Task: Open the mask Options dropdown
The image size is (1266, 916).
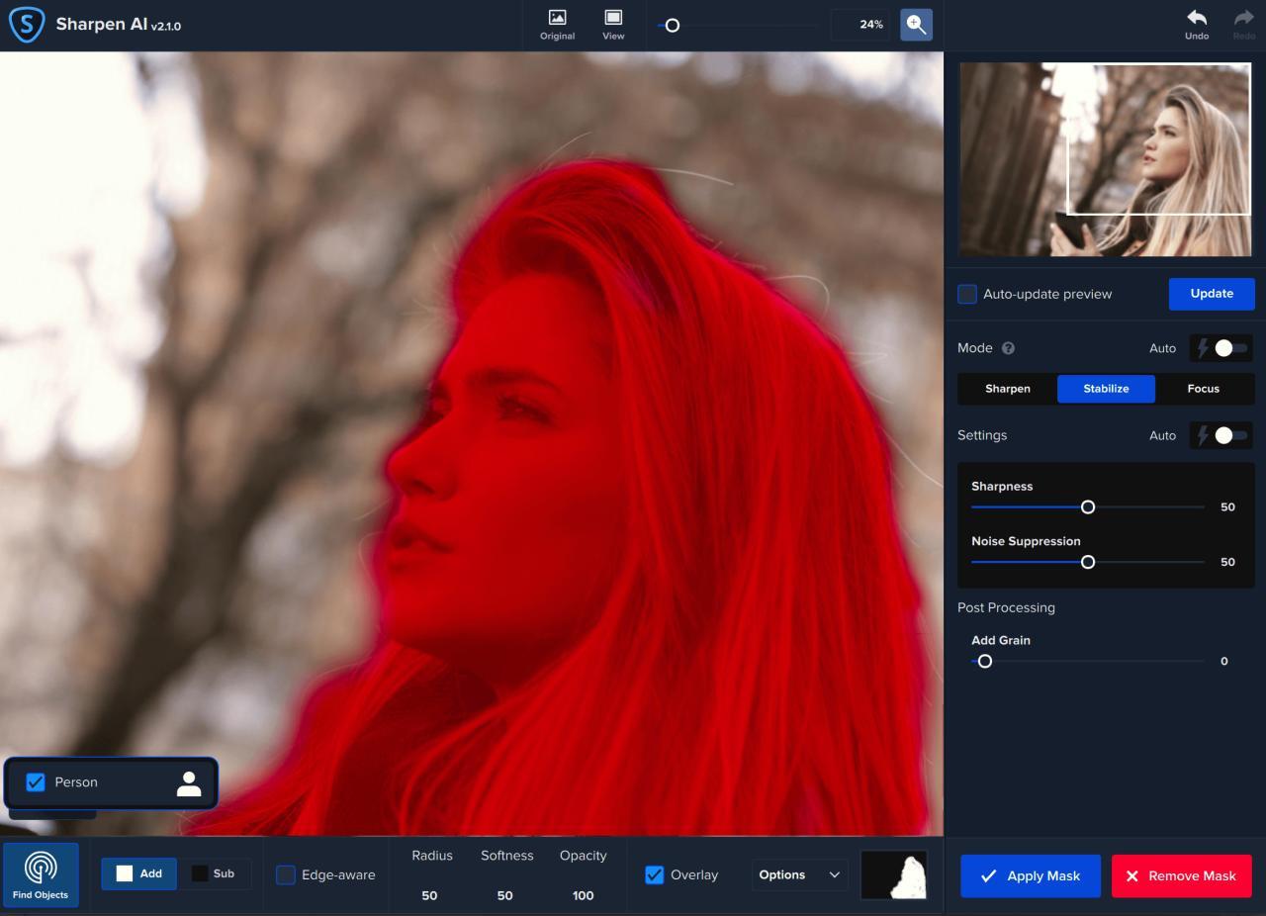Action: (798, 874)
